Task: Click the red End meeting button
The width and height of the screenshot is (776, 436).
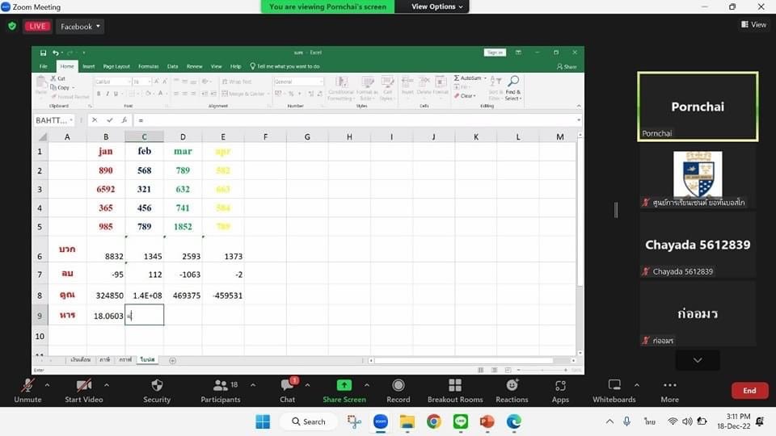Action: click(x=749, y=391)
